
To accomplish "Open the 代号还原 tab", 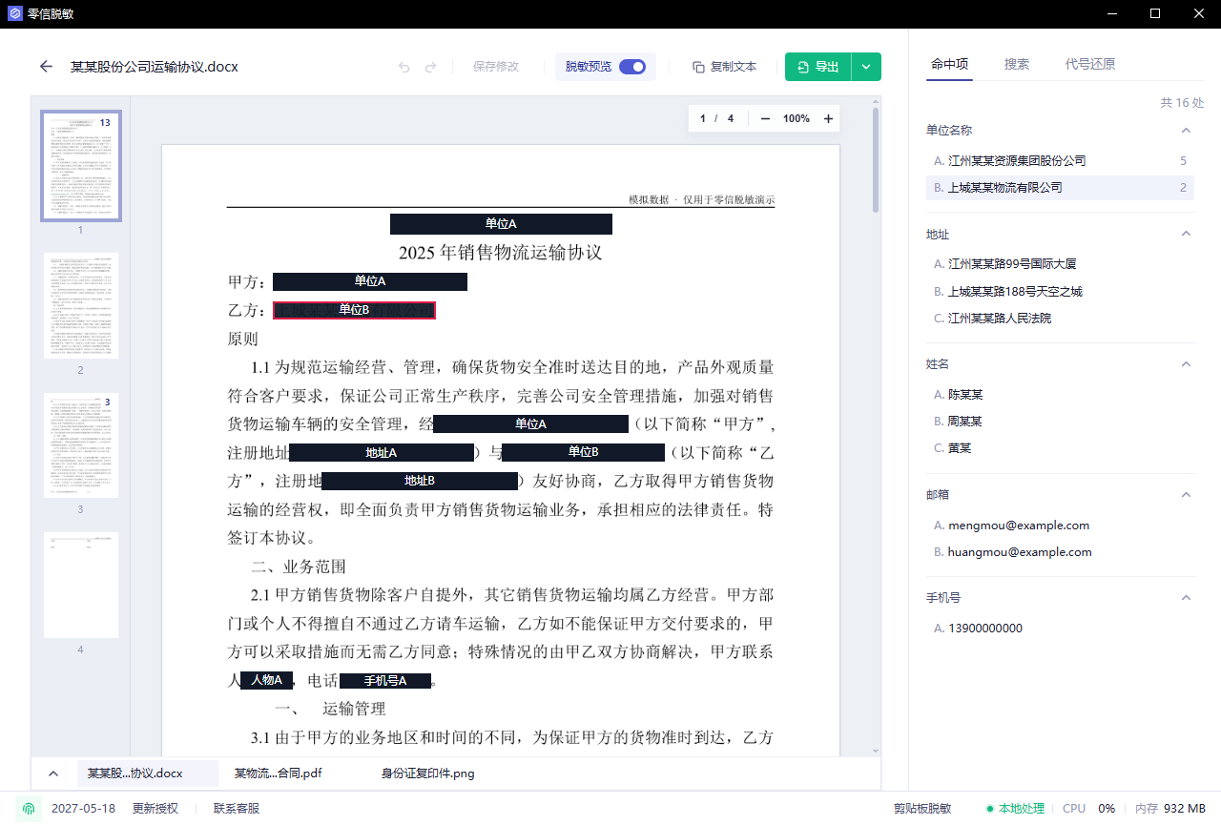I will tap(1090, 64).
